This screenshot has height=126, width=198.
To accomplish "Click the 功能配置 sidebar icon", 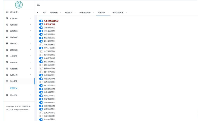I will point(7,68).
